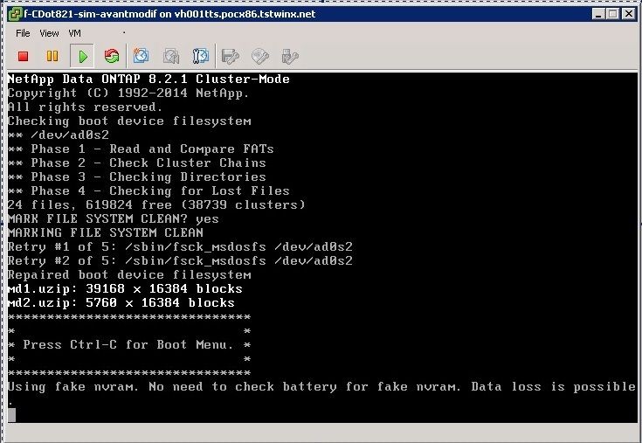
Task: Maximize the VM console window
Action: click(x=613, y=14)
